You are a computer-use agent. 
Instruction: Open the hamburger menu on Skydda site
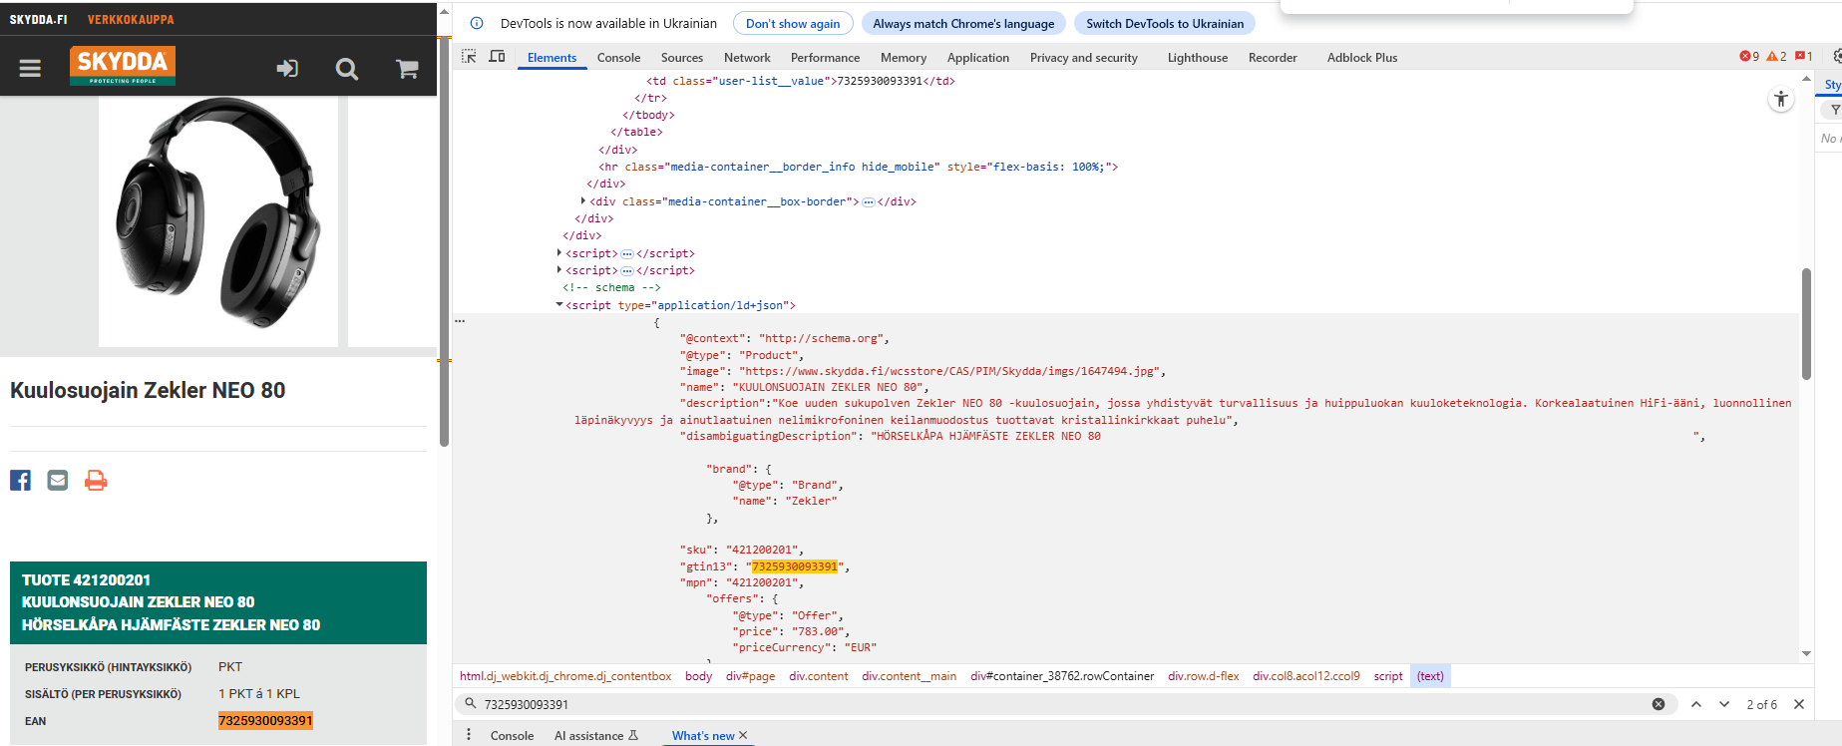30,68
